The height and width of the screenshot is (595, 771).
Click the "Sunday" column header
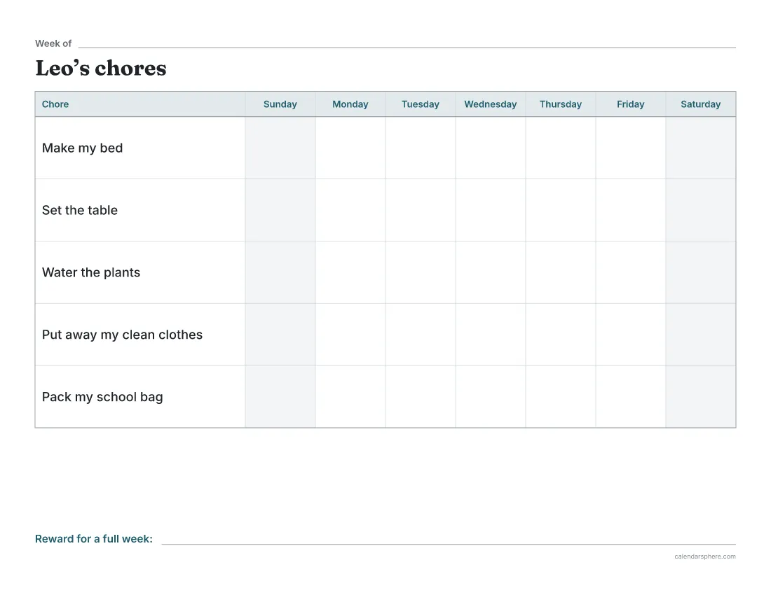coord(280,104)
